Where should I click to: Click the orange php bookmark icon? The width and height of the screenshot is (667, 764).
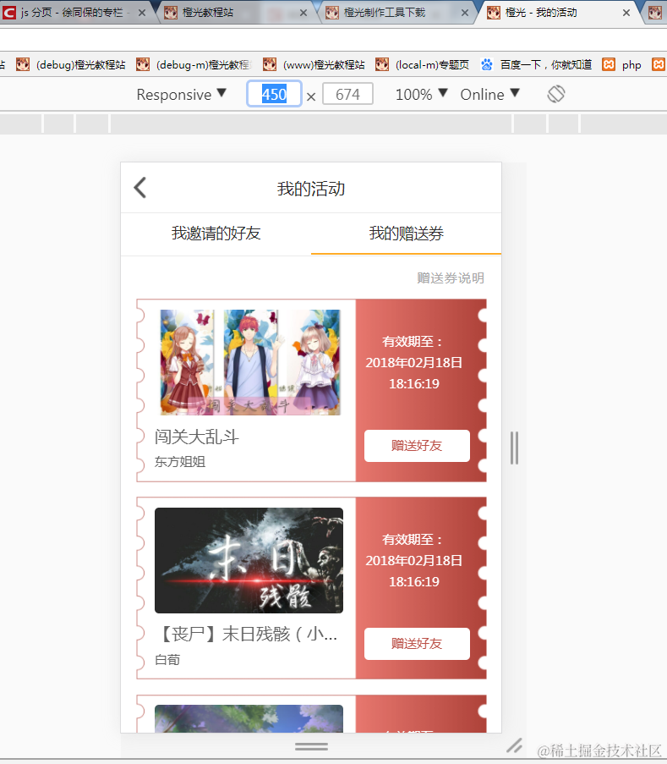coord(609,64)
